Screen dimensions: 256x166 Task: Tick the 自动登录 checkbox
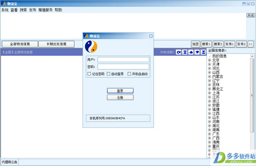[x=108, y=74]
